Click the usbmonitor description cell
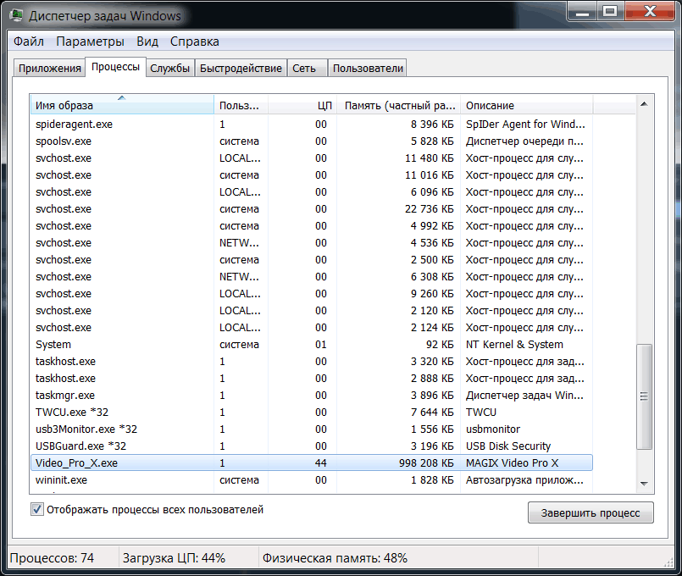The height and width of the screenshot is (576, 682). coord(493,429)
